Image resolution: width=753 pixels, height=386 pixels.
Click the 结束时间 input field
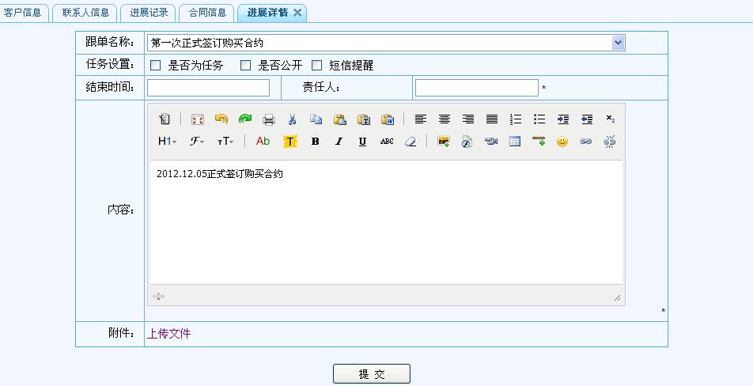coord(209,88)
